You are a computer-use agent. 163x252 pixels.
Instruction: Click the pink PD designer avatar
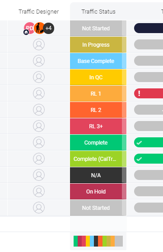(x=29, y=28)
